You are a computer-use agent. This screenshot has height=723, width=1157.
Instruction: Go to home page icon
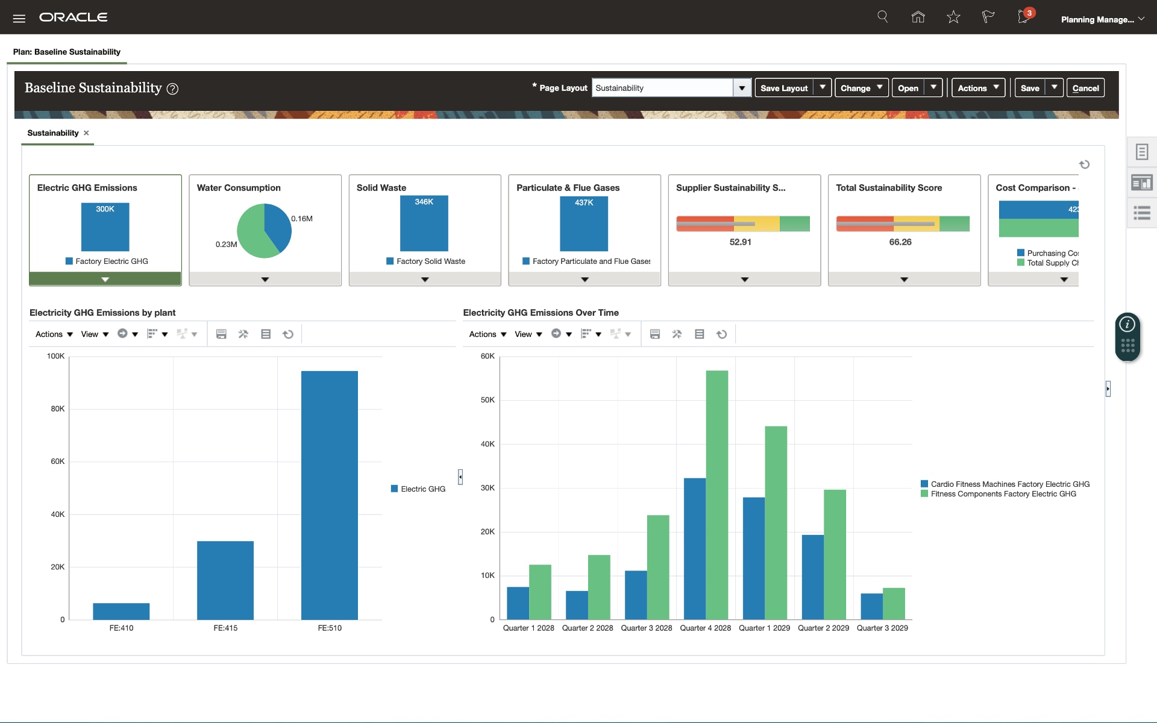pyautogui.click(x=918, y=17)
